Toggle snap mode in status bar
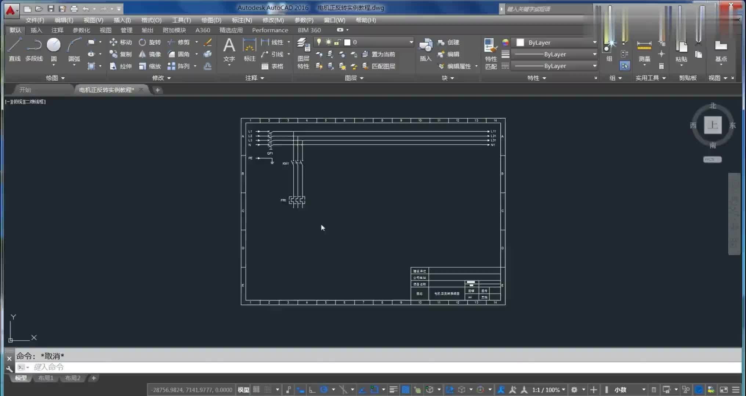This screenshot has width=746, height=396. coord(268,389)
